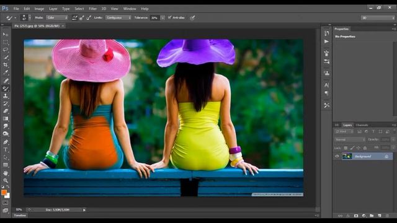397x223 pixels.
Task: Enable Sampling: Background Swatch option
Action: pos(89,18)
